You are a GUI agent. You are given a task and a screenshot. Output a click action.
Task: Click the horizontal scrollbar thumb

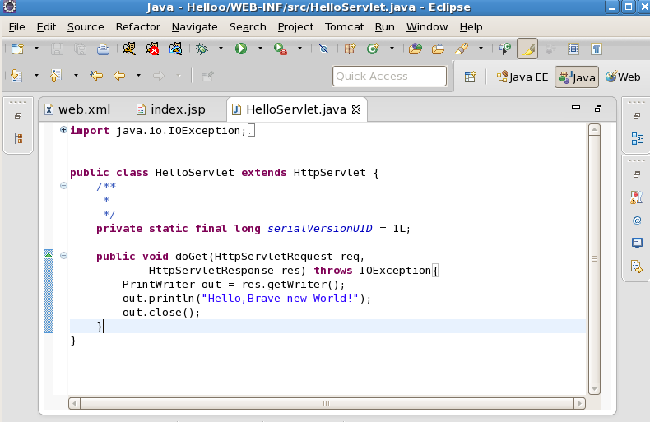pyautogui.click(x=327, y=403)
